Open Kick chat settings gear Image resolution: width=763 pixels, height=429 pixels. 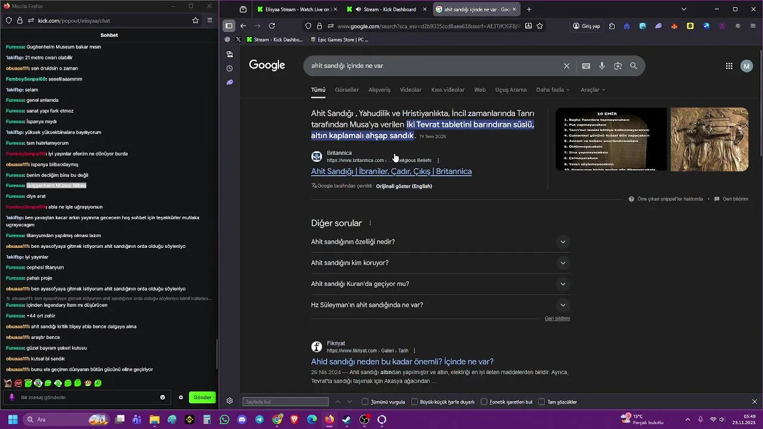[181, 397]
